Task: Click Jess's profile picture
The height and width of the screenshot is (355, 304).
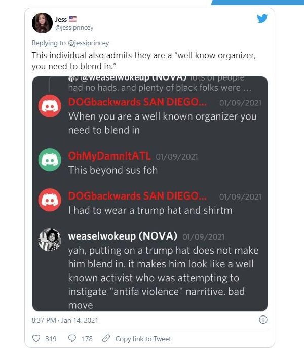Action: (43, 23)
